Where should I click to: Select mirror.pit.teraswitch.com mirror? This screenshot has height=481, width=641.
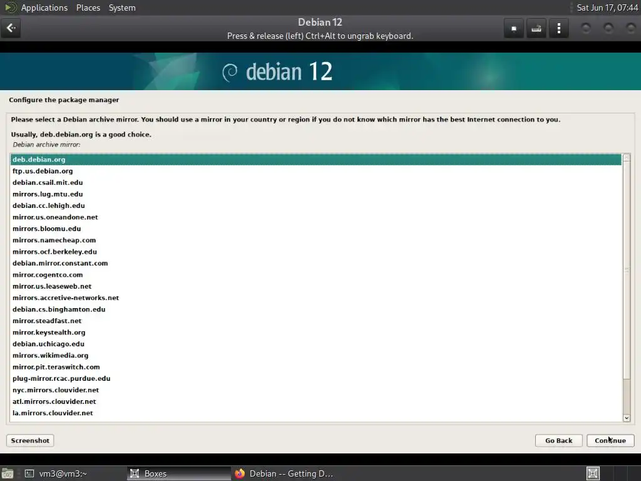pyautogui.click(x=315, y=367)
